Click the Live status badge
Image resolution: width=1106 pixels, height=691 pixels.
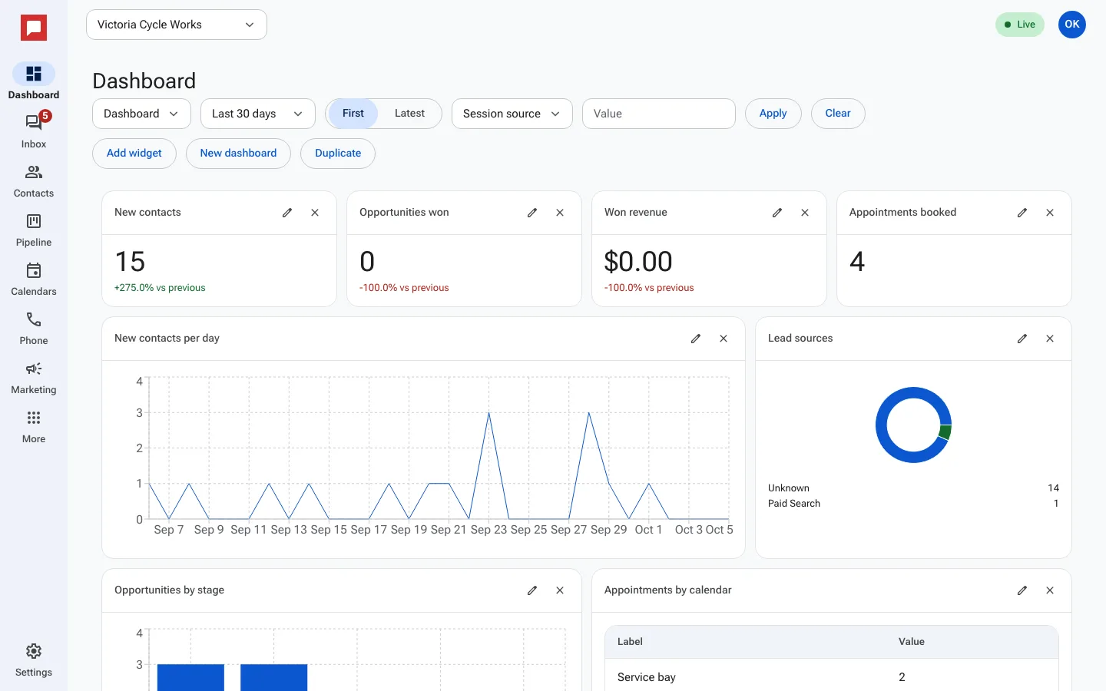tap(1020, 25)
